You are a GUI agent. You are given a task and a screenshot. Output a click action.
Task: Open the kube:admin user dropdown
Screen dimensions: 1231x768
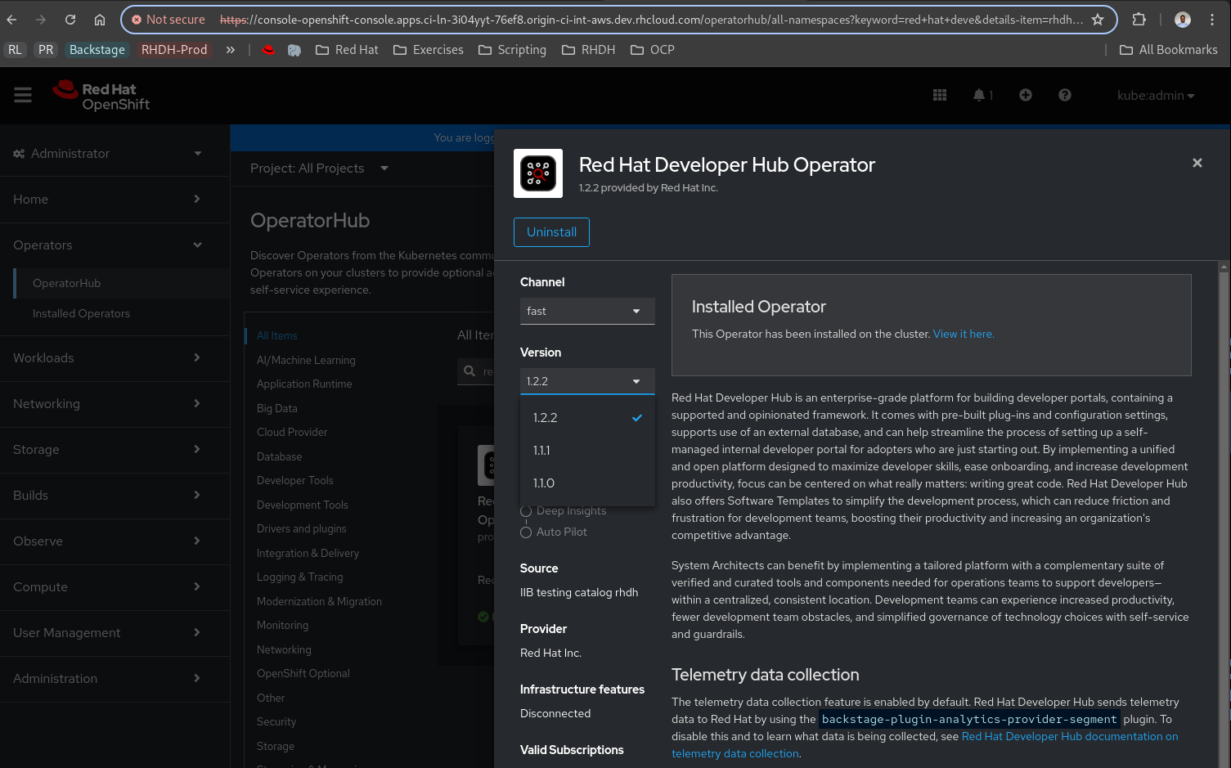tap(1155, 96)
